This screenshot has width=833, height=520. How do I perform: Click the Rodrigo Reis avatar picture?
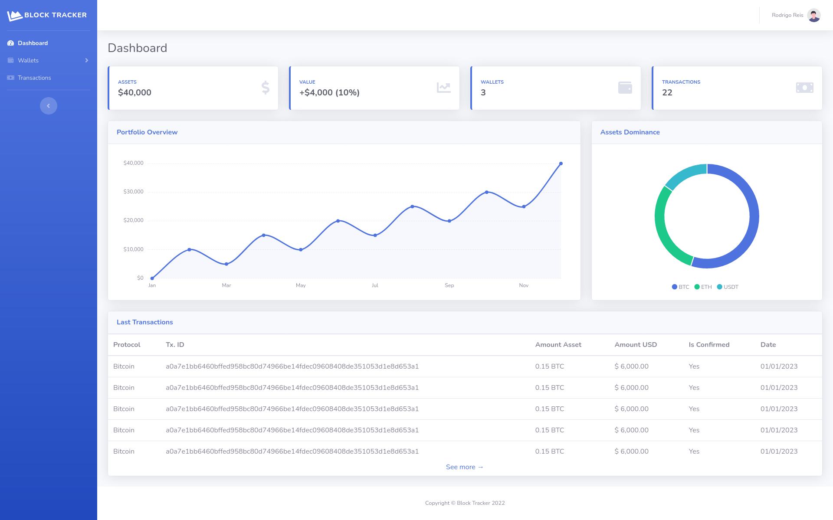814,15
